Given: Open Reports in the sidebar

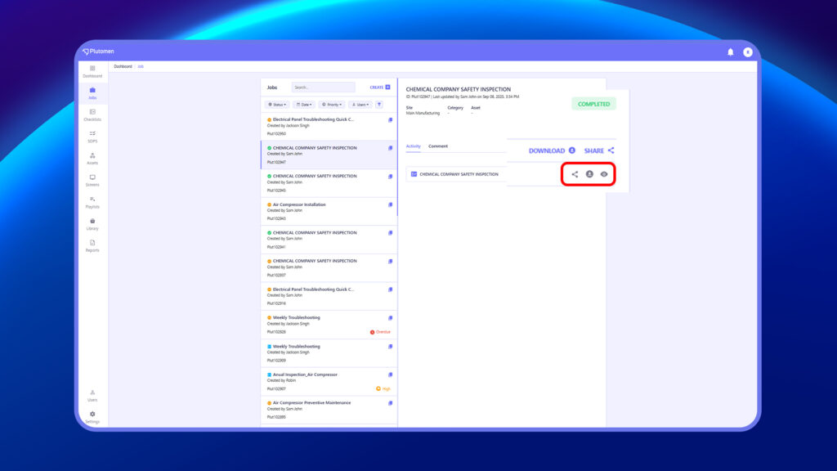Looking at the screenshot, I should (x=92, y=246).
